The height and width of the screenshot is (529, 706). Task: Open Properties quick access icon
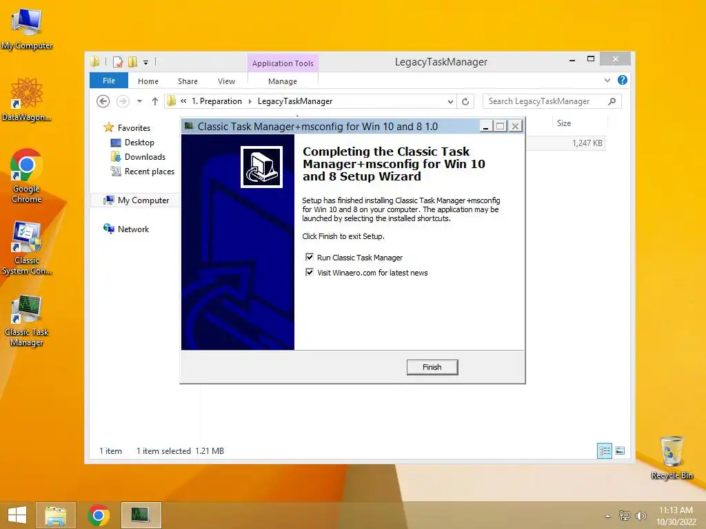118,62
